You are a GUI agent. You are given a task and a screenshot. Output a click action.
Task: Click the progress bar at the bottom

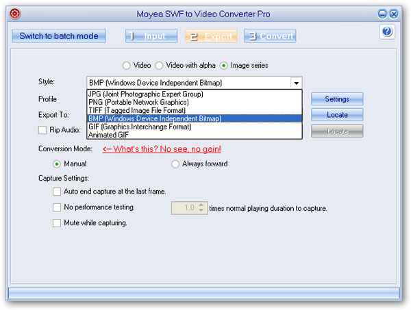point(204,293)
